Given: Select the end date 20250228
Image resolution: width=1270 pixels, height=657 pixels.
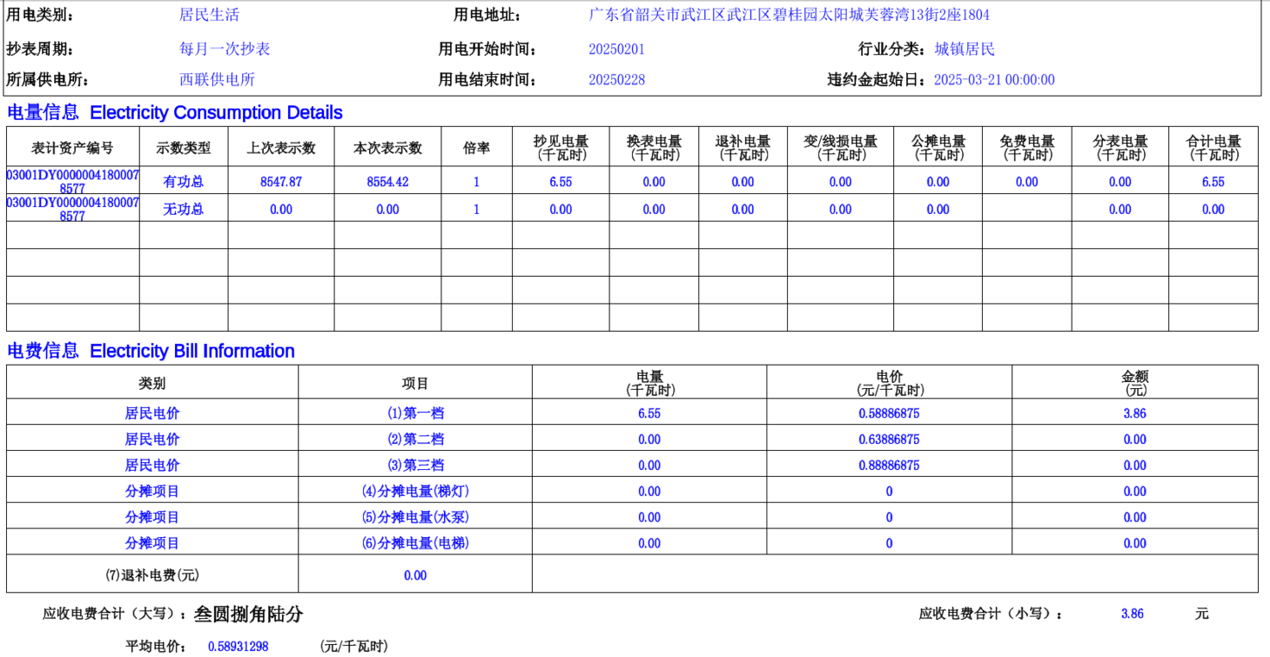Looking at the screenshot, I should point(616,80).
